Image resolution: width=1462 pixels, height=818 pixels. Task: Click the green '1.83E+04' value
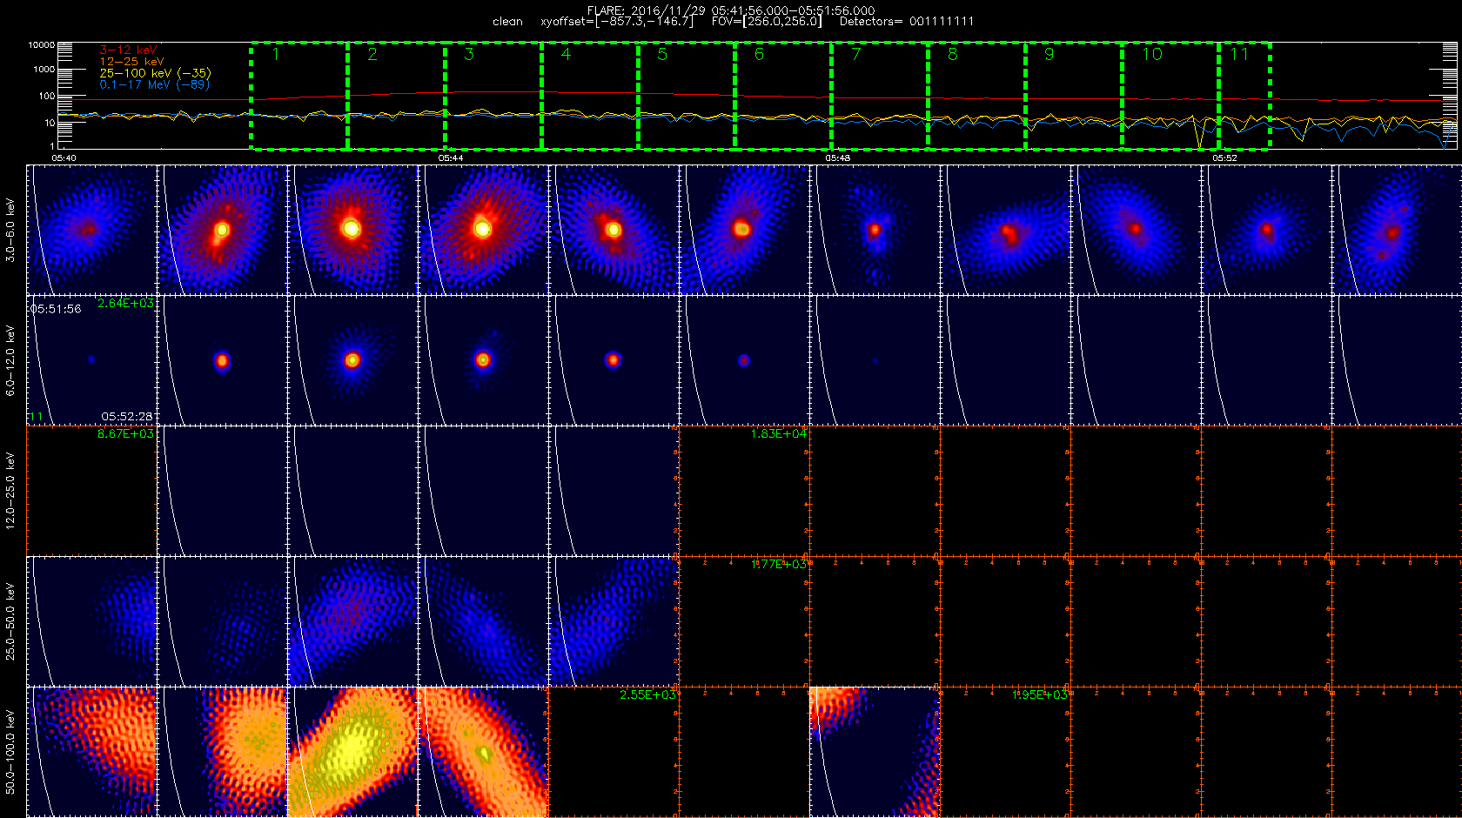[779, 434]
